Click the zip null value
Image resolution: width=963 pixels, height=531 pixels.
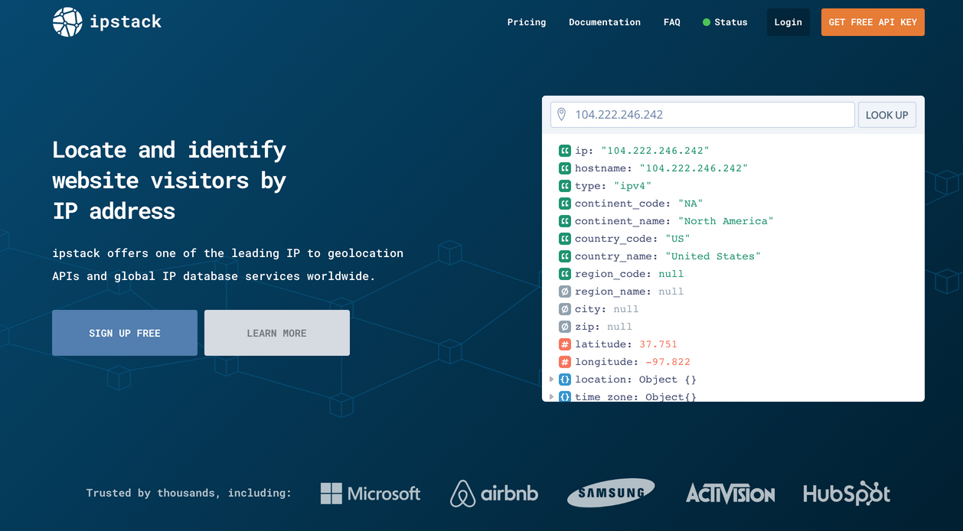620,327
